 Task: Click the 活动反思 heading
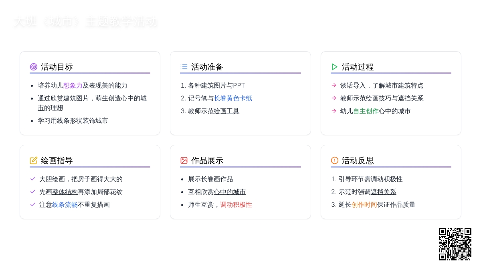[x=358, y=160]
